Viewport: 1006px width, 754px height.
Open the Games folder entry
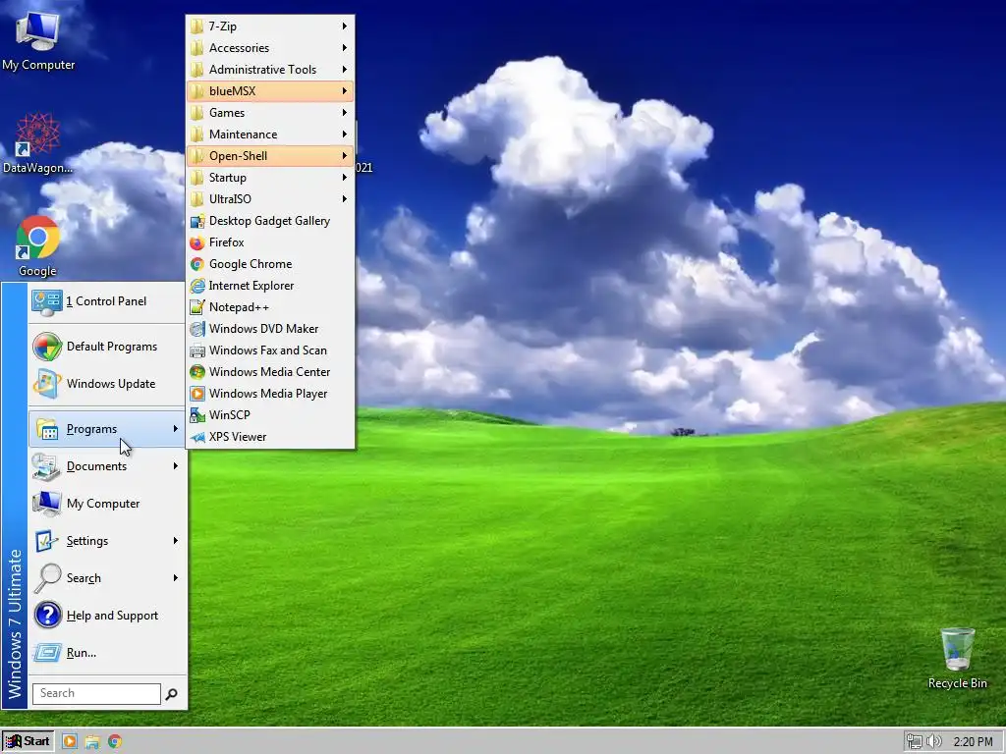[x=270, y=113]
